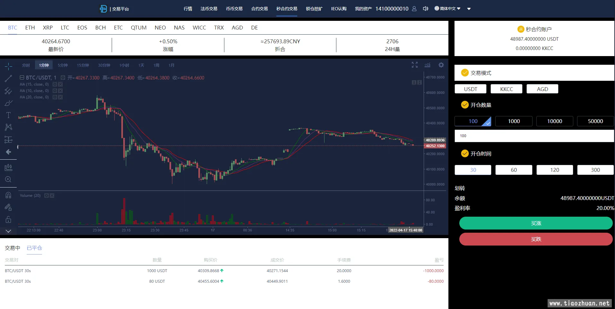Open 简体中文 language dropdown
615x309 pixels.
coord(447,9)
